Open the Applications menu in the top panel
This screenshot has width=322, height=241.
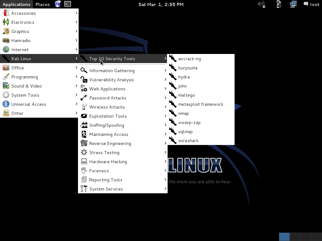coord(16,4)
